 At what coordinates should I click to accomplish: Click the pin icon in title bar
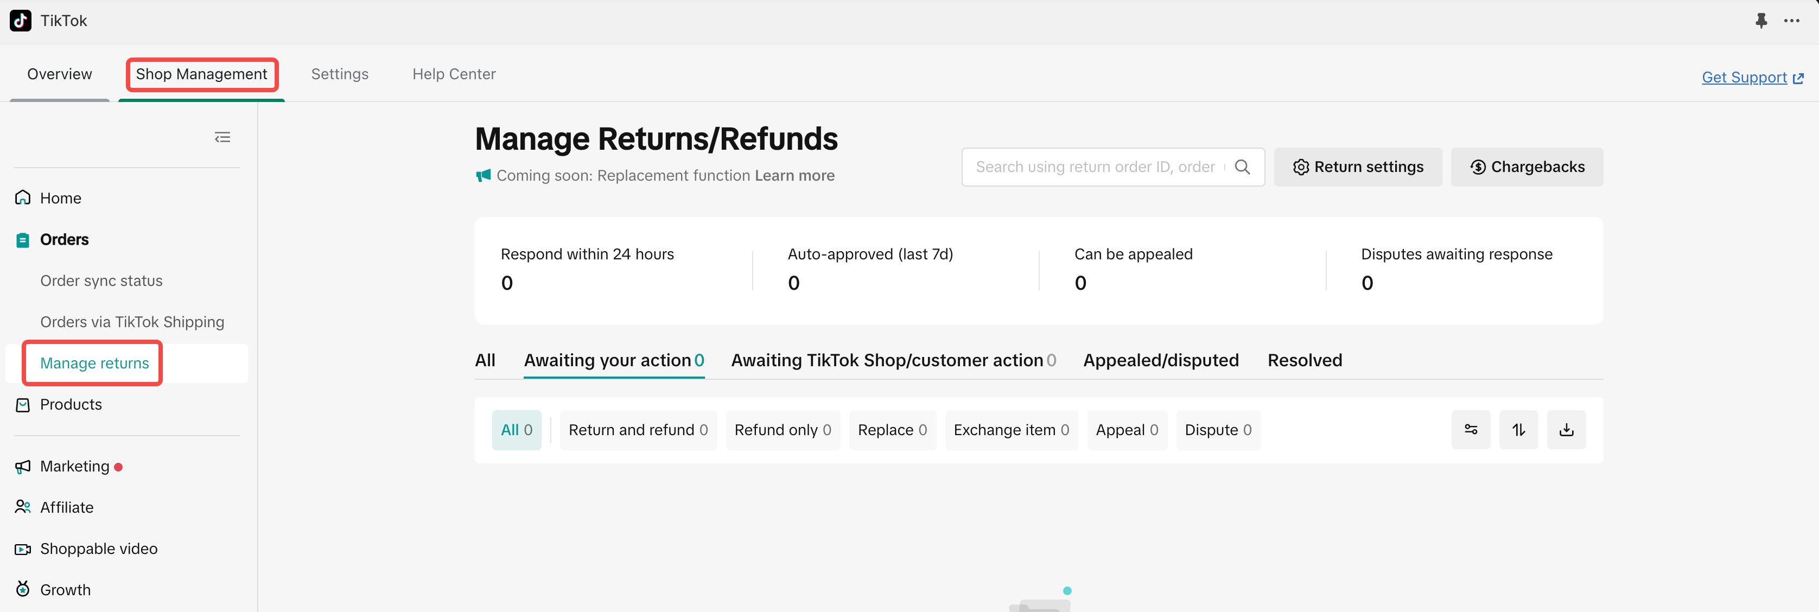1761,21
